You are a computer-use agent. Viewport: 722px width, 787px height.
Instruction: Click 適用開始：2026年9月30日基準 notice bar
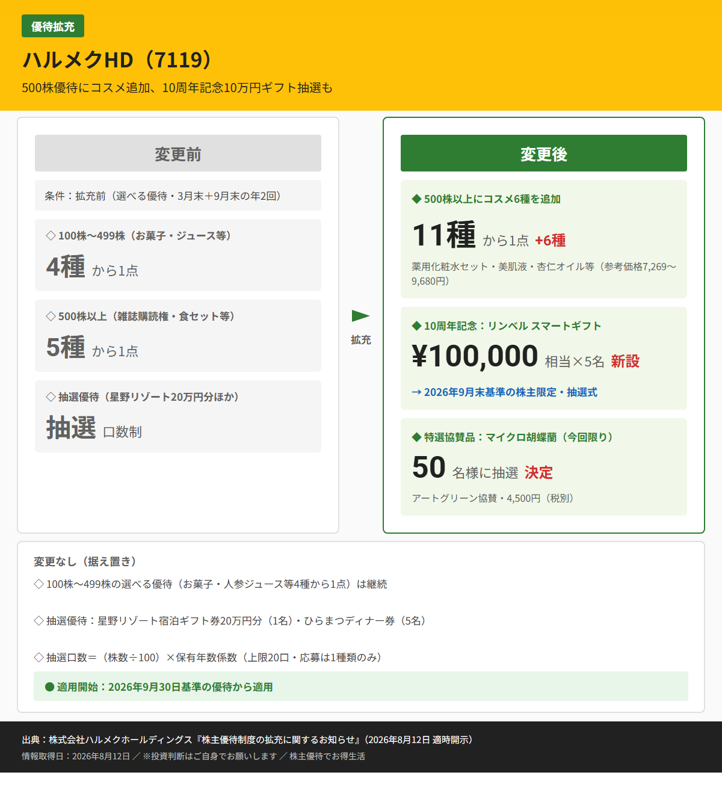tap(361, 686)
